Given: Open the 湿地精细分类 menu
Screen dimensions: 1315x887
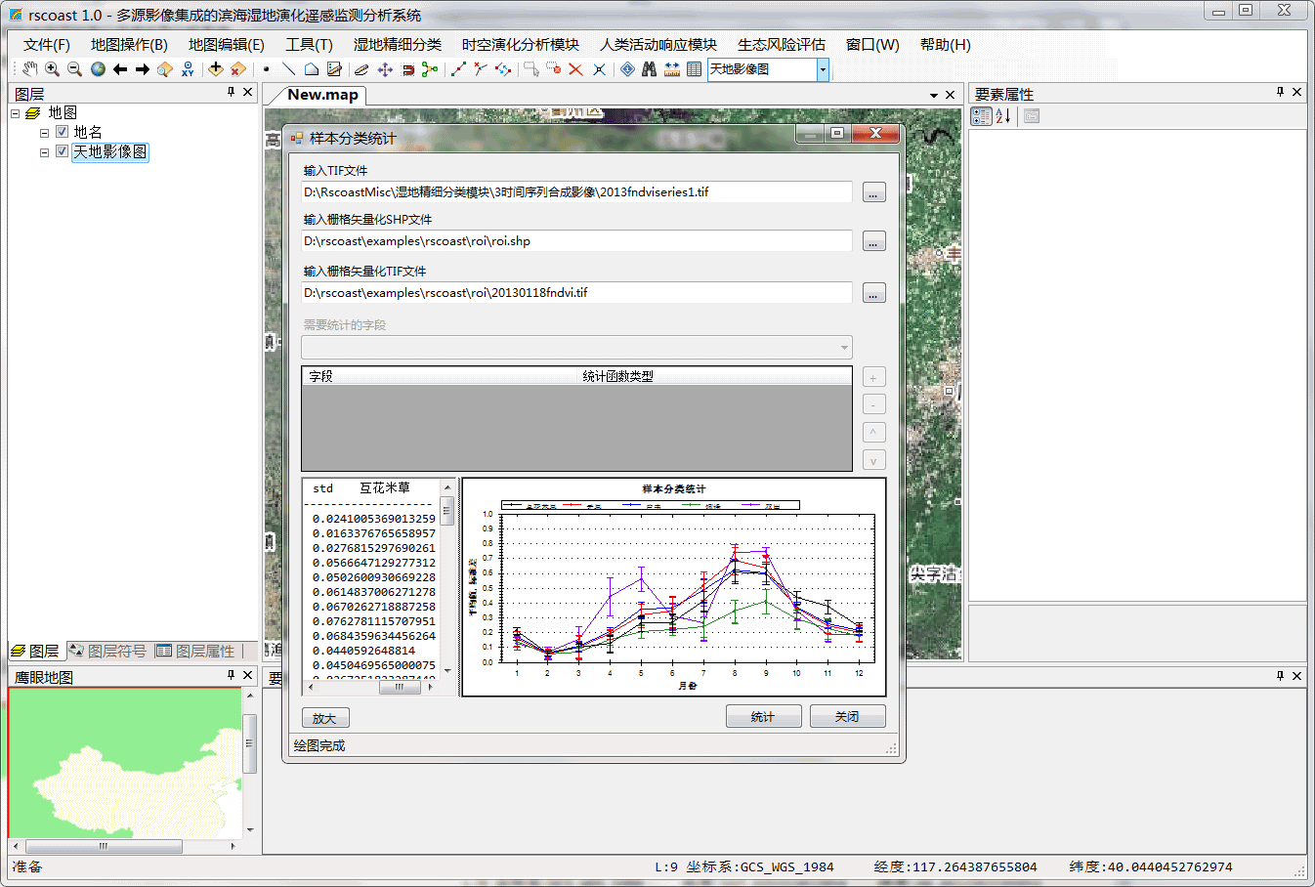Looking at the screenshot, I should [397, 45].
